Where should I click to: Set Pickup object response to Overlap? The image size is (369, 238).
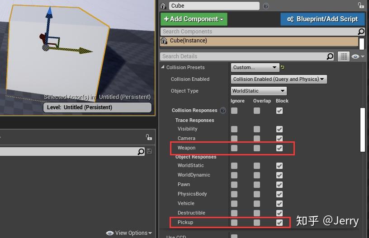click(x=257, y=223)
